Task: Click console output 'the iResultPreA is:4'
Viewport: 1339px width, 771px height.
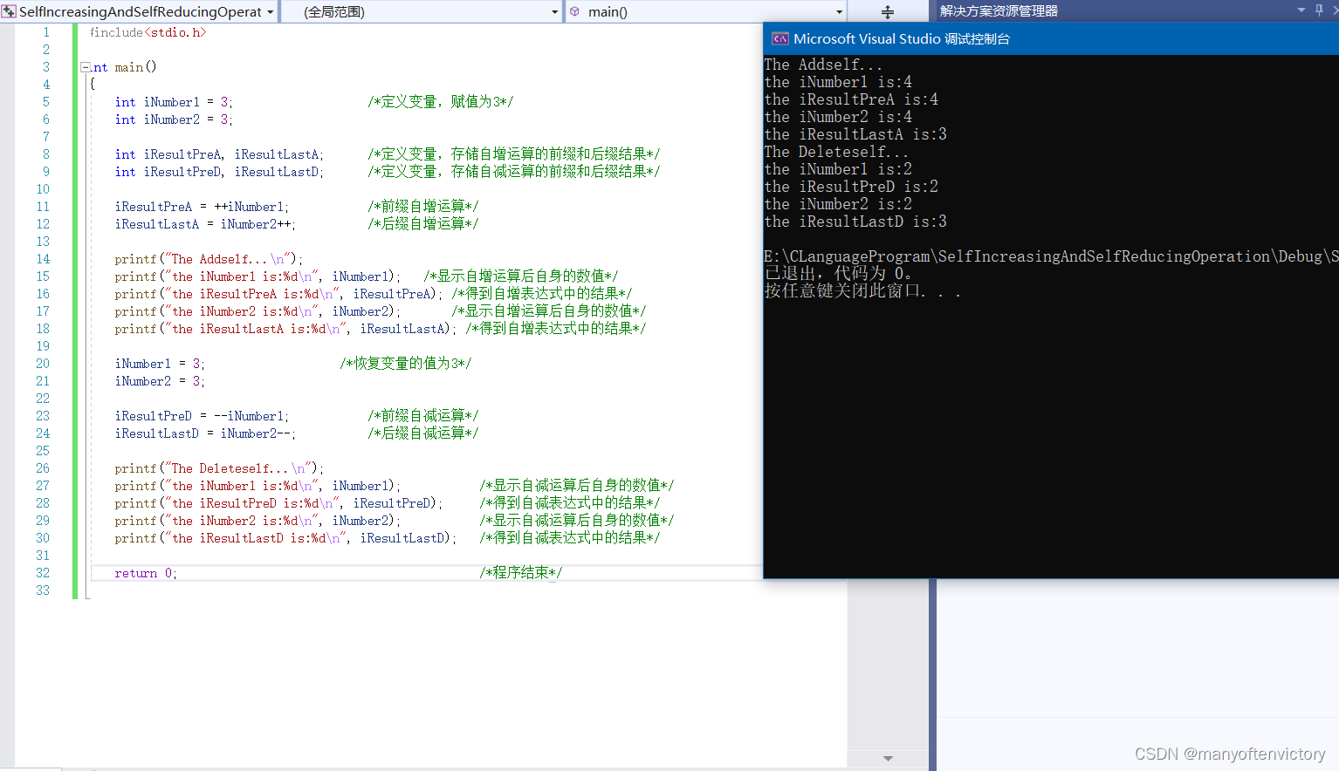Action: point(851,99)
